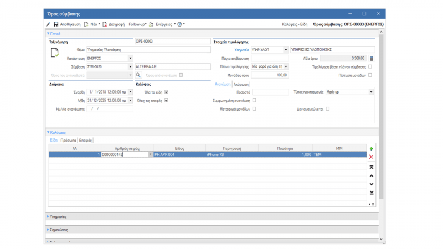The width and height of the screenshot is (443, 249).
Task: Click the small grid options arrows icon
Action: (x=372, y=204)
